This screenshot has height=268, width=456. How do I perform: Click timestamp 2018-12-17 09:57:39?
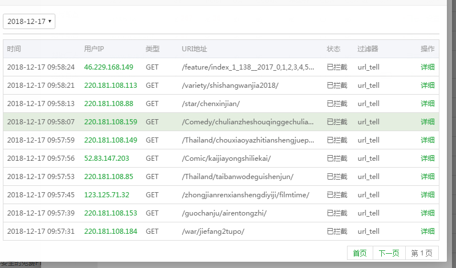click(x=41, y=213)
